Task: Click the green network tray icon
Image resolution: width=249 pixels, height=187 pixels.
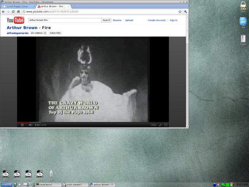Action: tap(223, 185)
